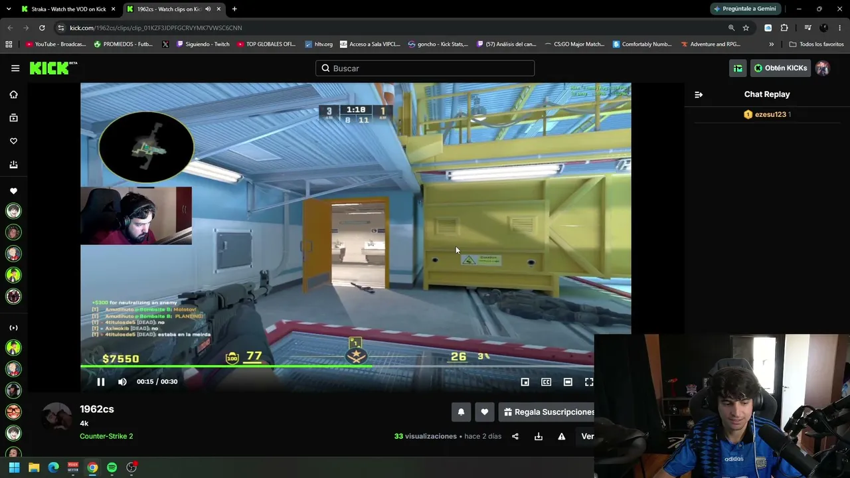Screen dimensions: 850x478
Task: Mute the clip's volume
Action: [x=122, y=382]
